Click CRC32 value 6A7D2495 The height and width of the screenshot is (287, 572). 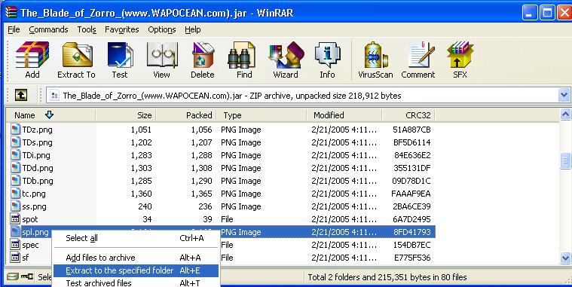pos(411,219)
